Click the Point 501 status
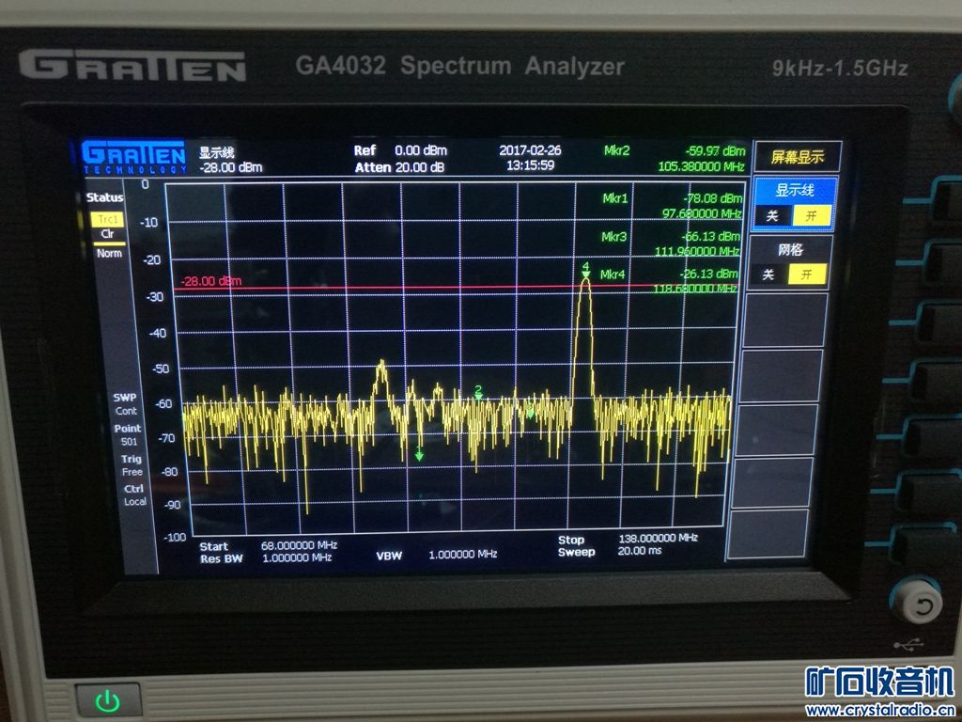Viewport: 962px width, 722px height. click(x=128, y=434)
